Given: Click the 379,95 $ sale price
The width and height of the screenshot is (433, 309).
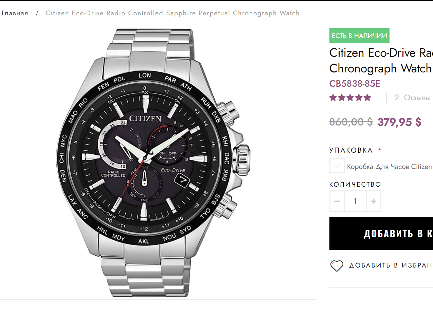Looking at the screenshot, I should pos(399,122).
